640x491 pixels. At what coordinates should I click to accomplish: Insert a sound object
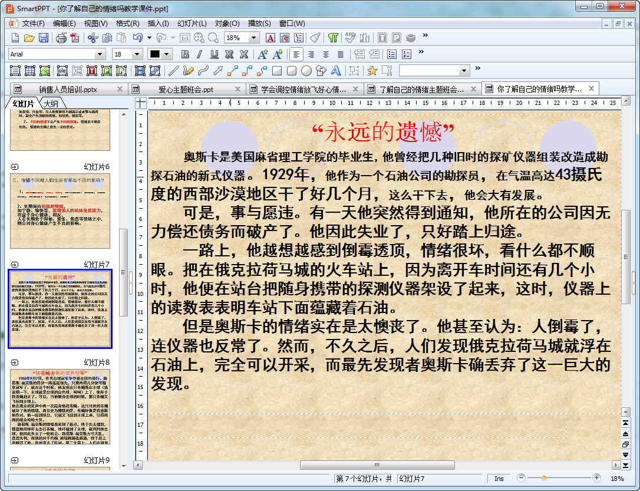click(x=154, y=71)
